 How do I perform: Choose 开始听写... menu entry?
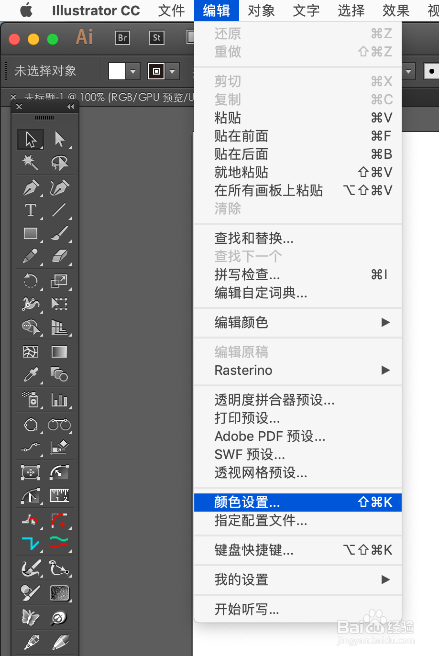point(298,609)
